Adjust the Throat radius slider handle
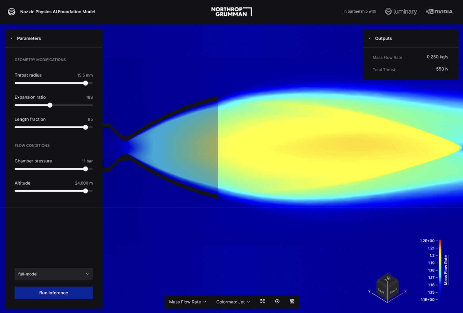This screenshot has height=313, width=463. point(85,83)
